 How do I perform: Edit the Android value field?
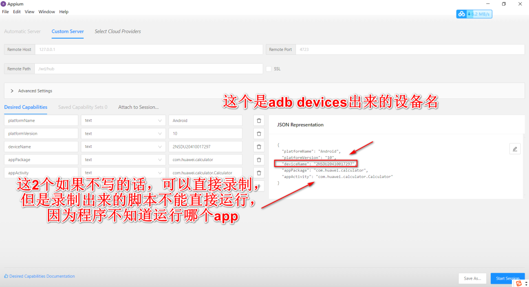tap(205, 120)
